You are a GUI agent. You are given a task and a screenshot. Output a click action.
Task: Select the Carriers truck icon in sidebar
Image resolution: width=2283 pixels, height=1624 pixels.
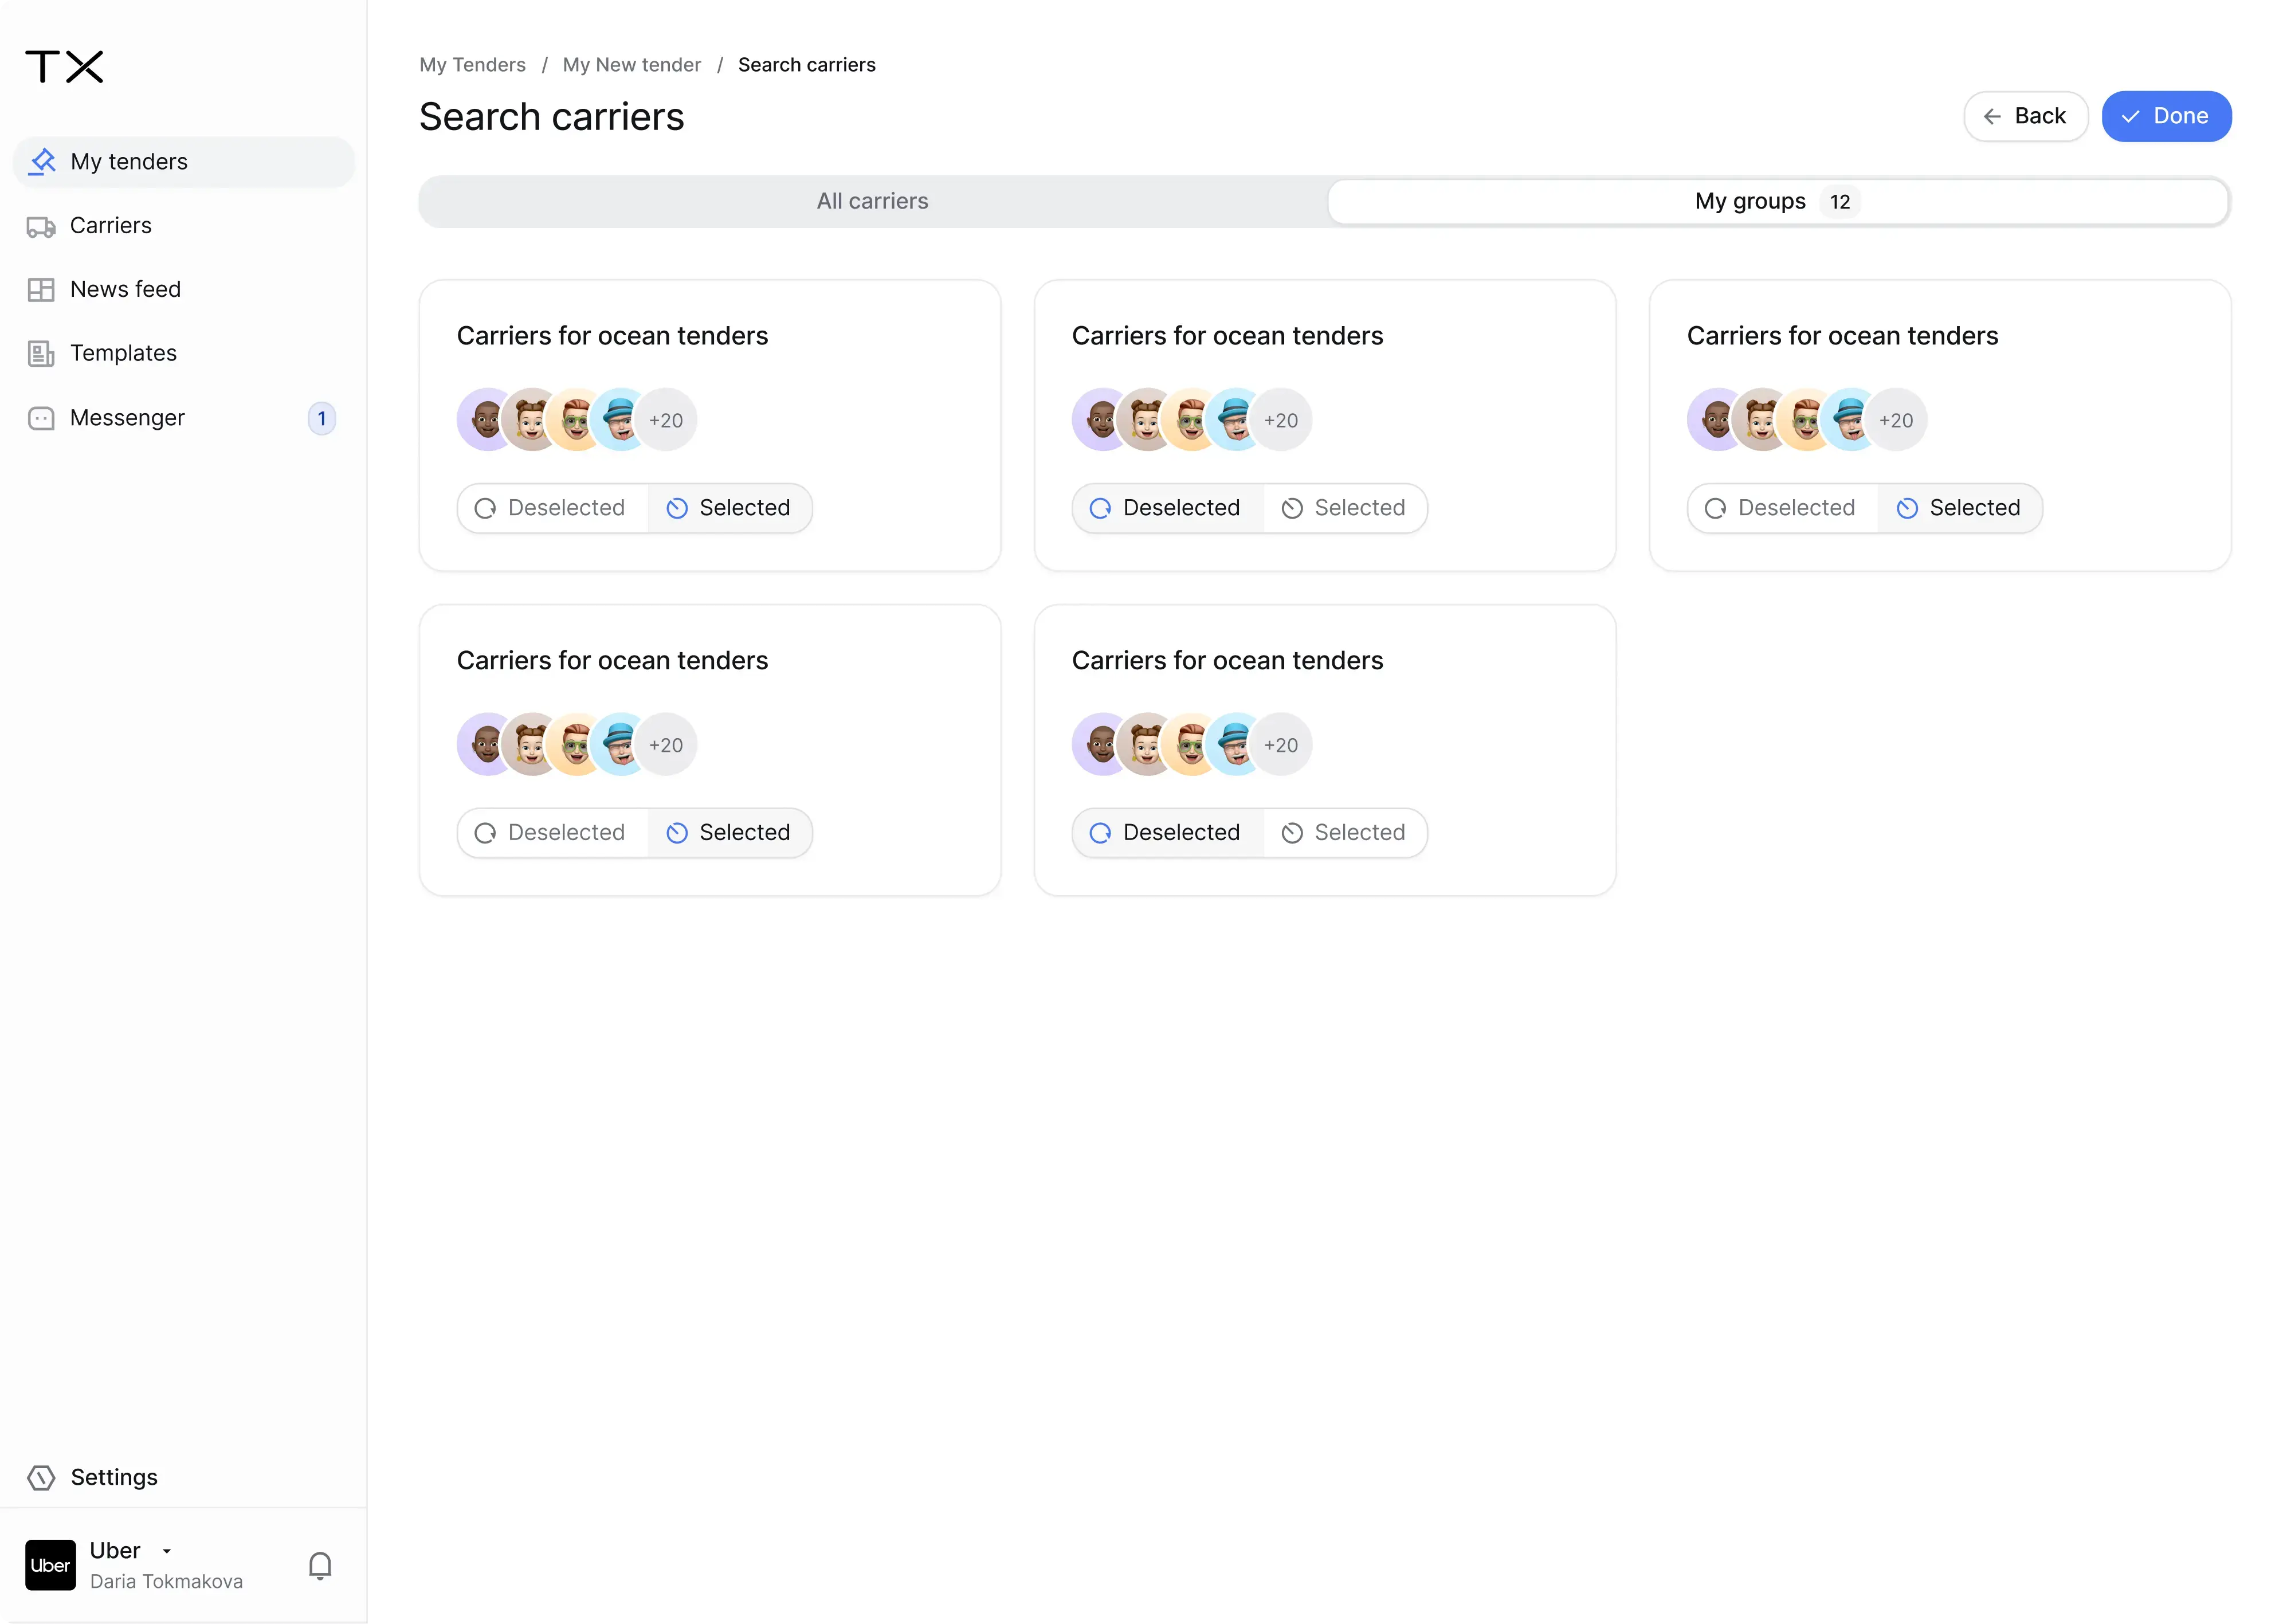41,226
